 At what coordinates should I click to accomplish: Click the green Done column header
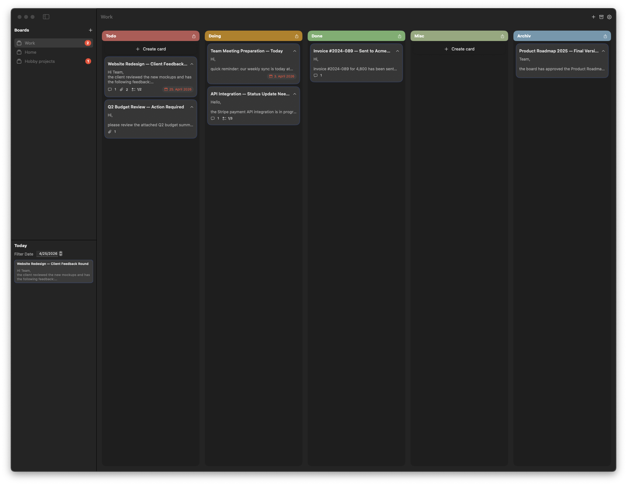pyautogui.click(x=352, y=36)
